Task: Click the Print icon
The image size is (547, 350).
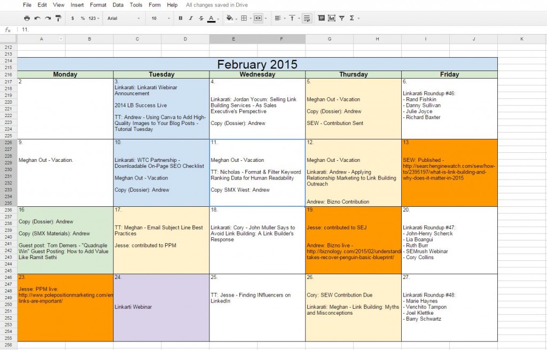Action: (27, 18)
